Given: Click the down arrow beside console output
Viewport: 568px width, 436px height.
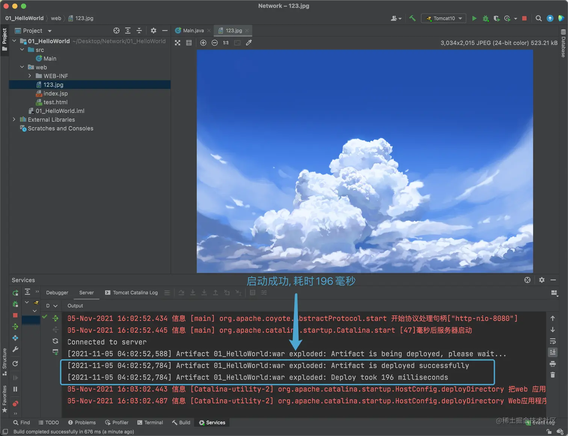Looking at the screenshot, I should (x=553, y=330).
